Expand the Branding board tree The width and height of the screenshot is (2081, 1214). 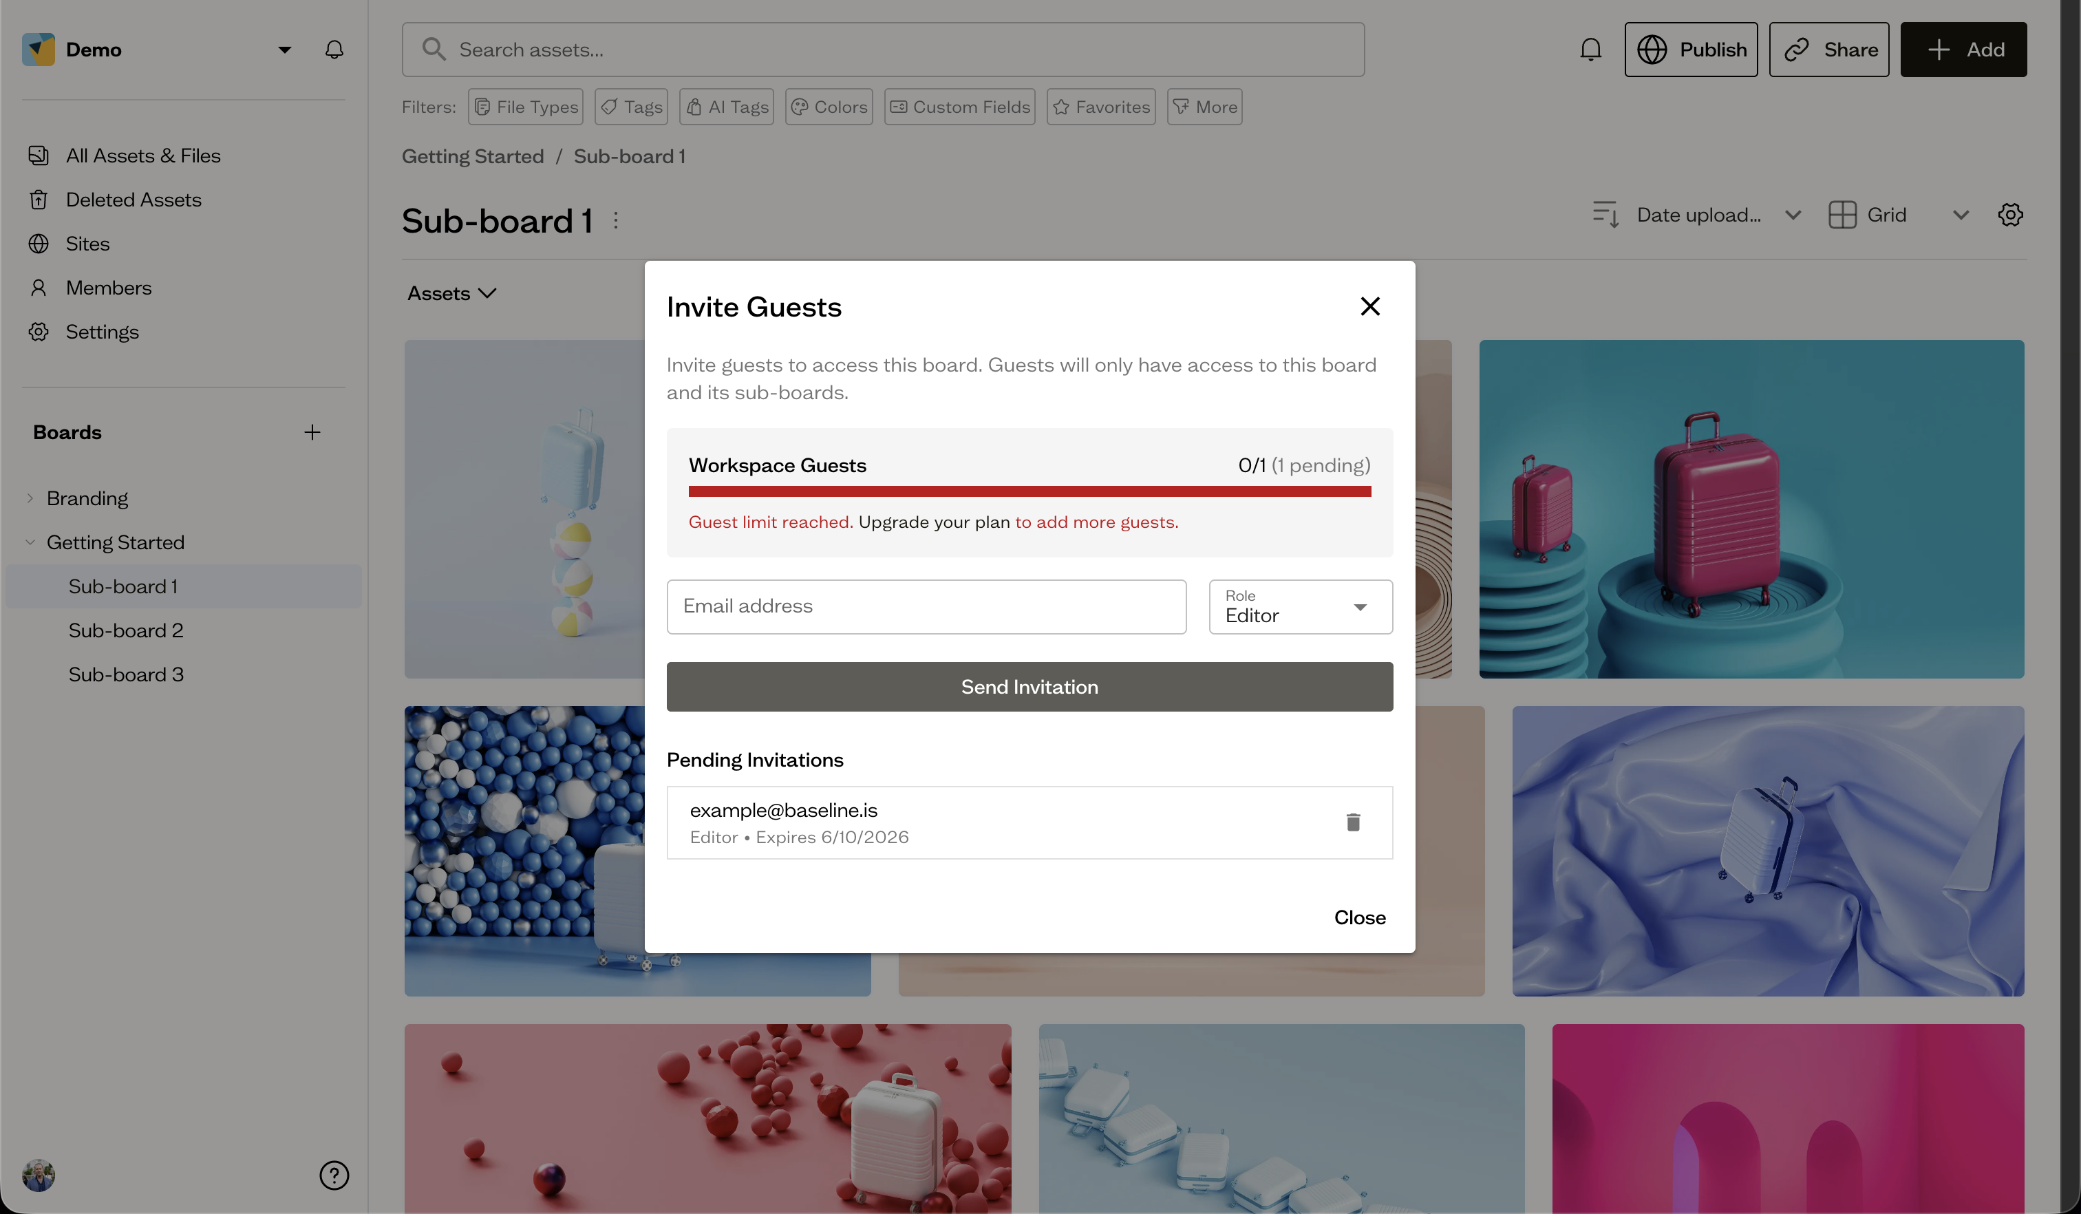tap(30, 498)
